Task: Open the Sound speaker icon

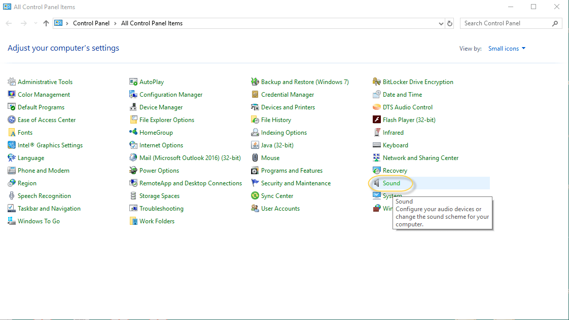Action: click(377, 183)
